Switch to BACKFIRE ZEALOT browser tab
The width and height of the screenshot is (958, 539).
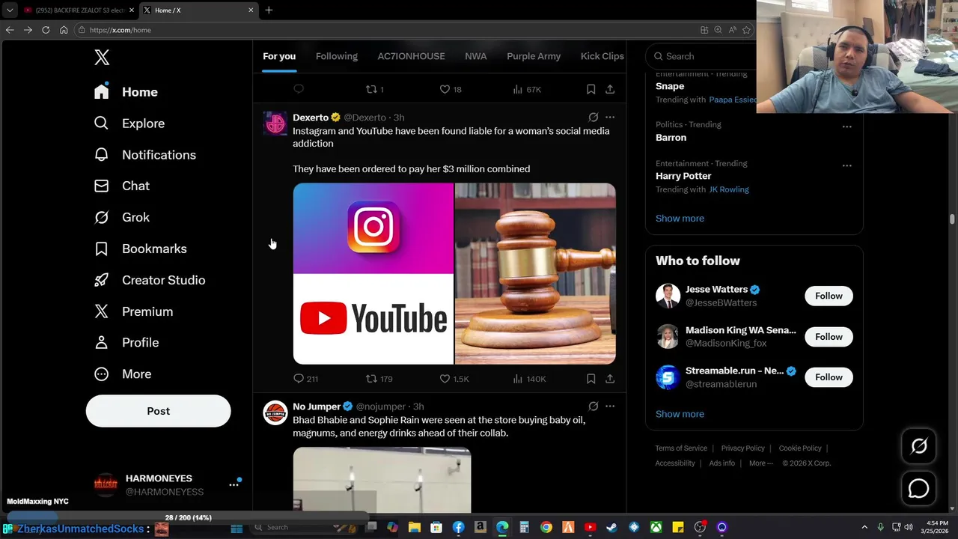(x=79, y=10)
